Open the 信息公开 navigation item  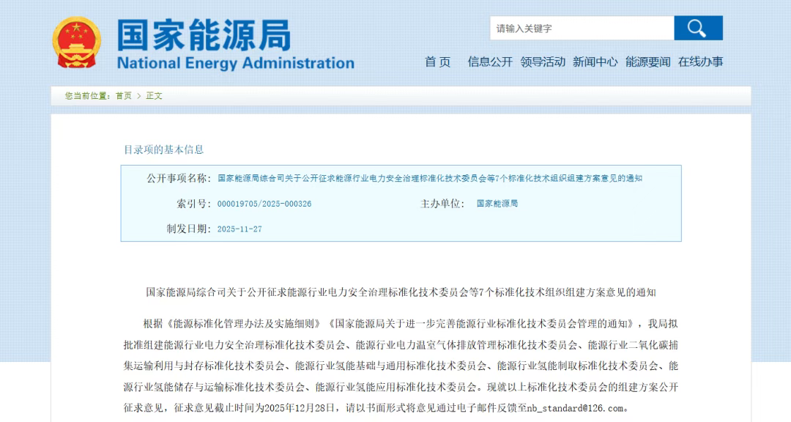[x=490, y=62]
